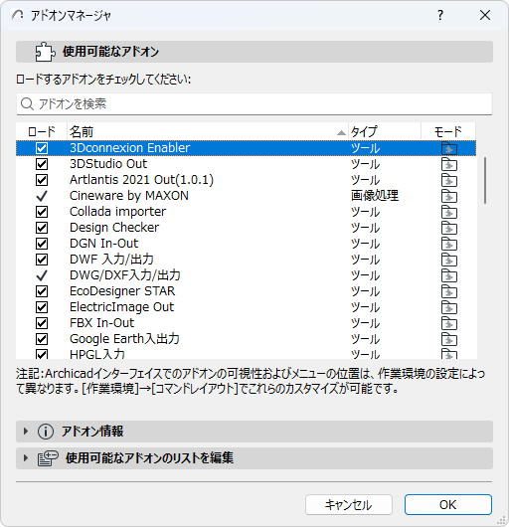Click the Cineware by MAXON checkmark
The width and height of the screenshot is (509, 527).
[42, 196]
